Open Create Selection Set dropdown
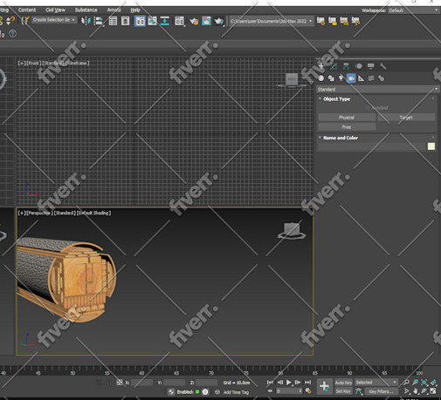Viewport: 441px width, 400px height. tap(54, 20)
